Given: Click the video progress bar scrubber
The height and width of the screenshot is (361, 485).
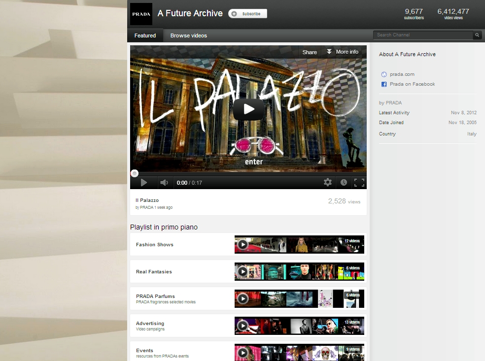Looking at the screenshot, I should pos(135,173).
